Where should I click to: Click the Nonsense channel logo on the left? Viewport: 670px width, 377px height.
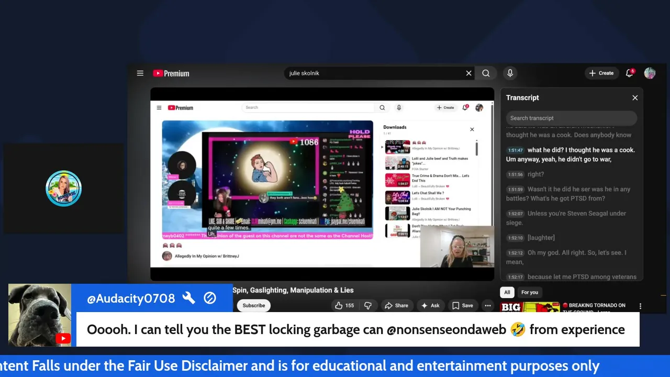pos(63,188)
